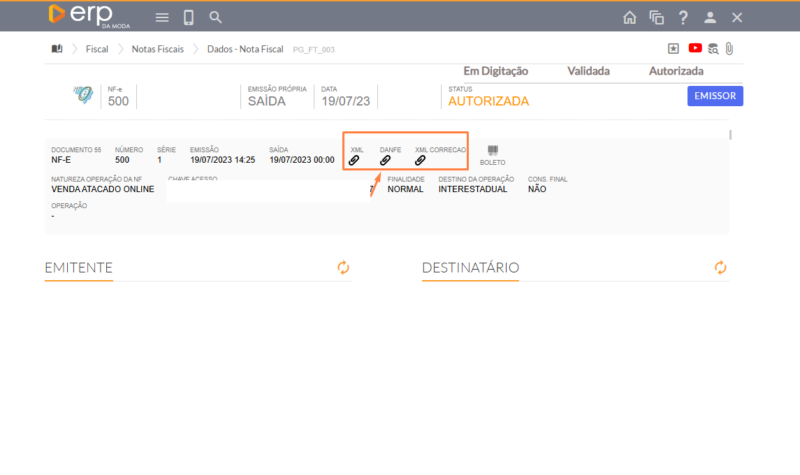Image resolution: width=800 pixels, height=475 pixels.
Task: Open help question mark icon
Action: pyautogui.click(x=683, y=17)
